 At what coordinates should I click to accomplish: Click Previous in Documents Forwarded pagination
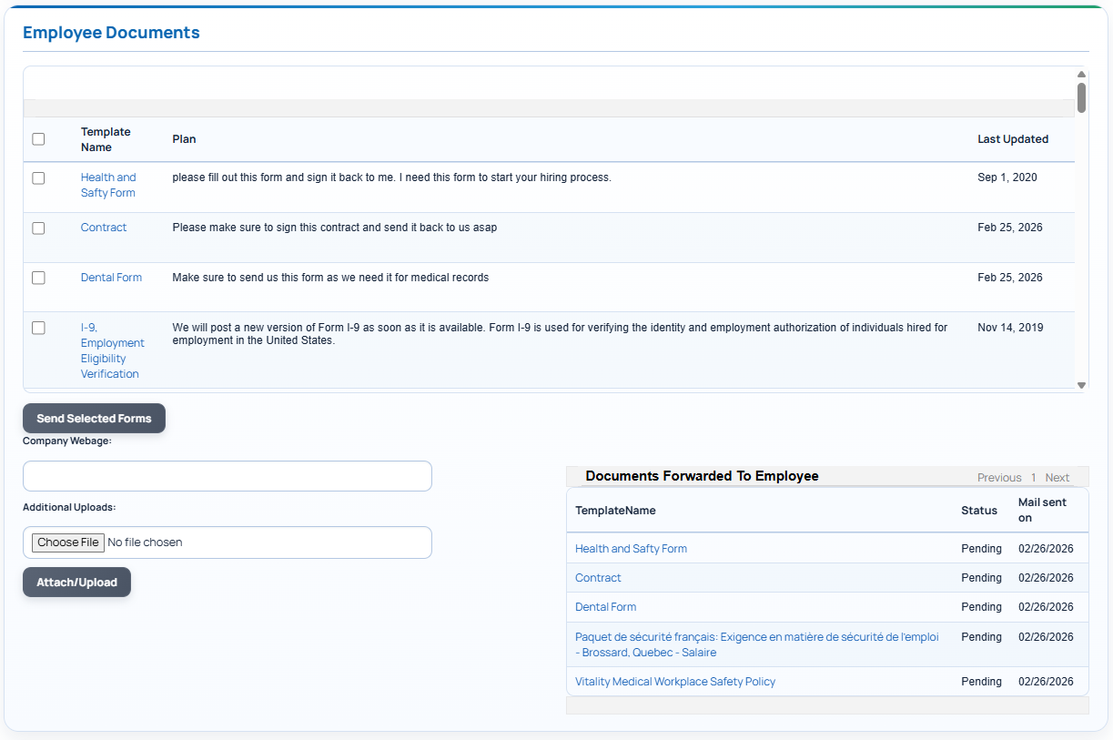tap(999, 477)
